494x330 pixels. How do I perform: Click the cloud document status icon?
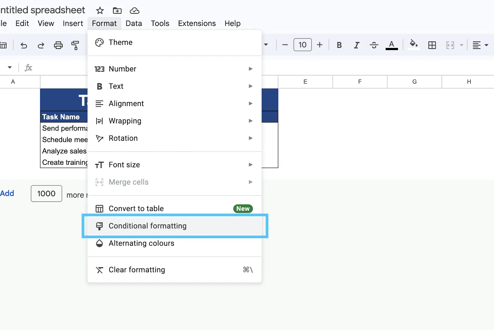[x=134, y=11]
